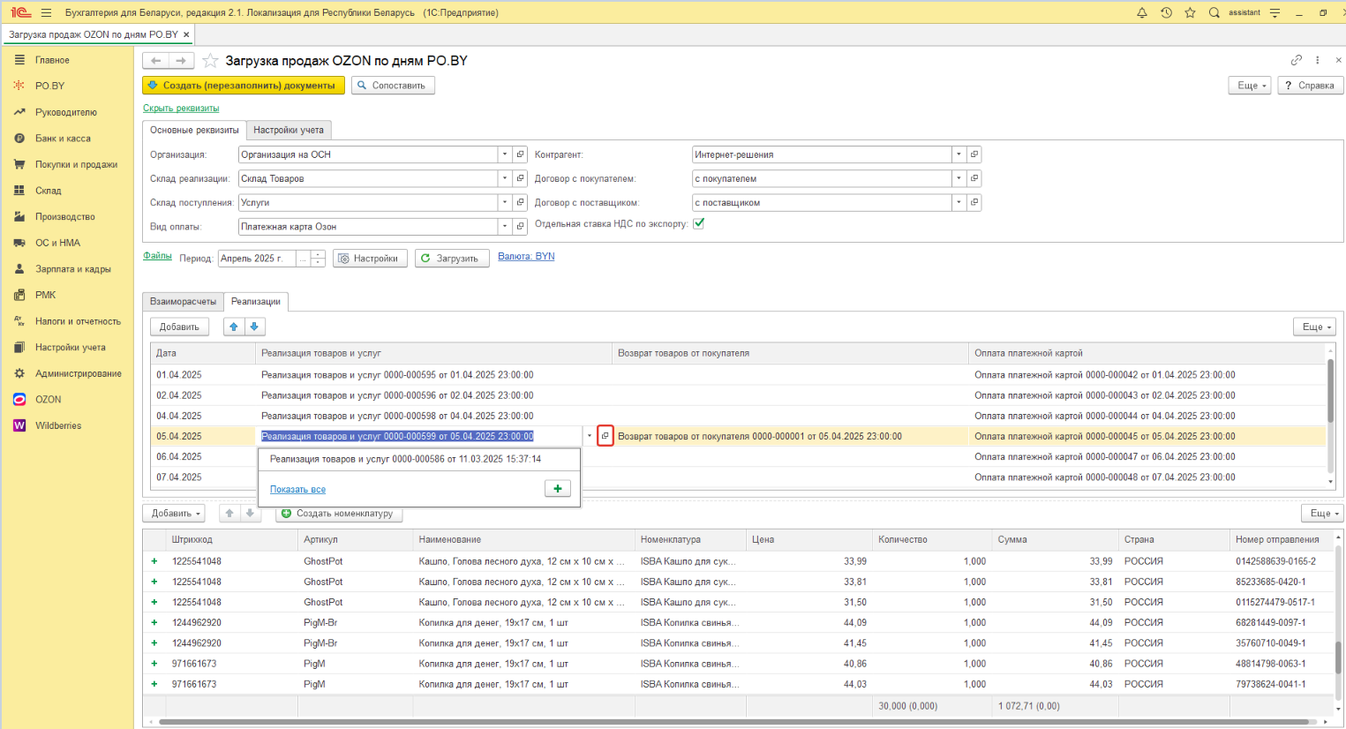Expand the Организация dropdown
The width and height of the screenshot is (1346, 729).
tap(505, 154)
